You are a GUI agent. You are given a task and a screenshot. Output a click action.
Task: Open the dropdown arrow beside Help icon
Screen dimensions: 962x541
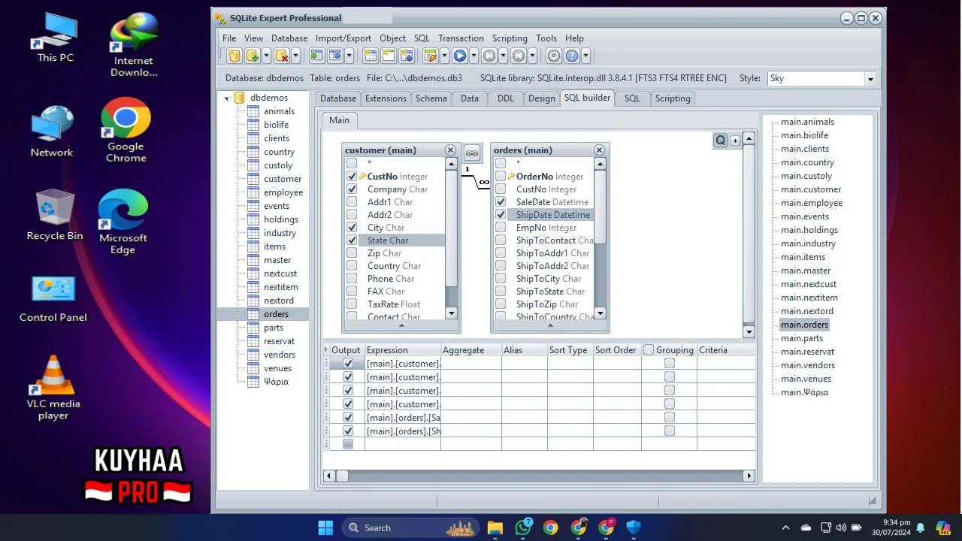tap(585, 56)
